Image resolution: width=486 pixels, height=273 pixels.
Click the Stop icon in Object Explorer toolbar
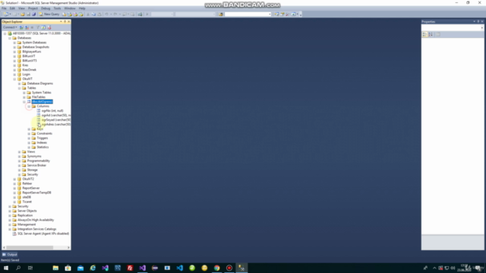pyautogui.click(x=32, y=27)
